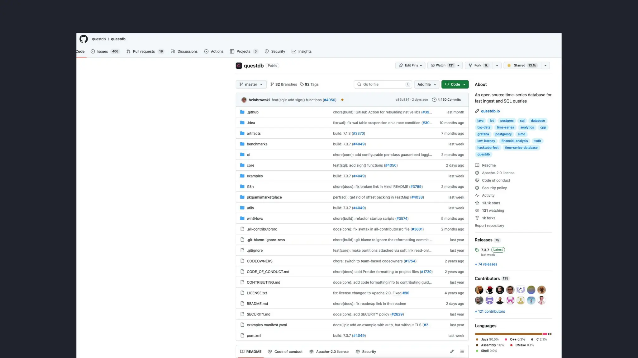Click the + 121 contributors link

pos(490,311)
